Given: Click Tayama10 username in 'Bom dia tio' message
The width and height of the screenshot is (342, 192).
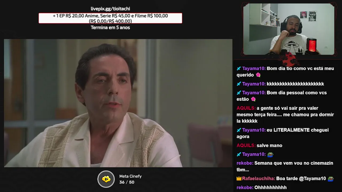Looking at the screenshot, I should [254, 69].
